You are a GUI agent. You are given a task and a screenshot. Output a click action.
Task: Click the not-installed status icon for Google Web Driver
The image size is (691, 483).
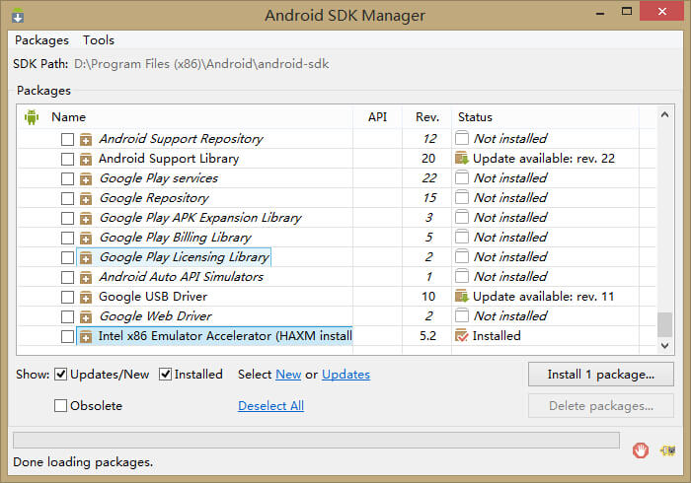[461, 315]
